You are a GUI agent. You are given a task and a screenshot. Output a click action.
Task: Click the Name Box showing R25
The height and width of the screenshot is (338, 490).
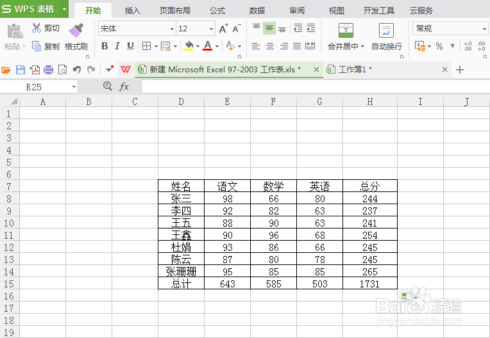click(x=38, y=87)
